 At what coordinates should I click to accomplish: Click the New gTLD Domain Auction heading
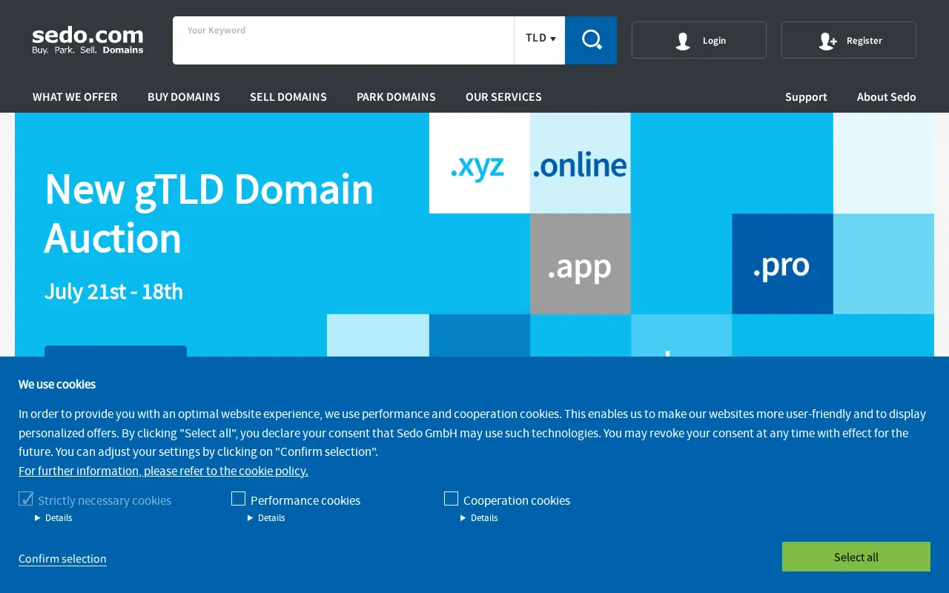209,213
